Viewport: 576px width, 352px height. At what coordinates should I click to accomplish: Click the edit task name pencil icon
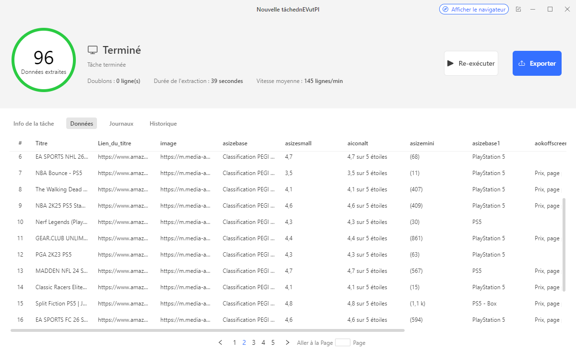(518, 9)
